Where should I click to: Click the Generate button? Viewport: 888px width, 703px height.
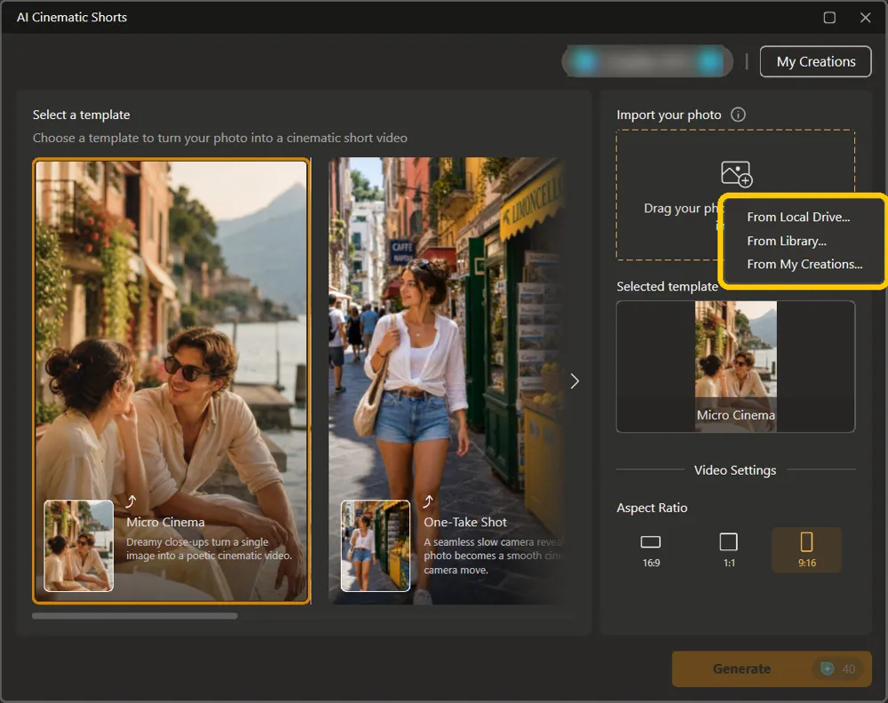(x=772, y=668)
